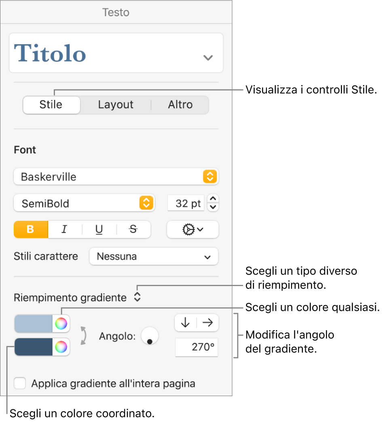Viewport: 385px width, 424px height.
Task: Click the light blue gradient color swatch
Action: coord(34,323)
